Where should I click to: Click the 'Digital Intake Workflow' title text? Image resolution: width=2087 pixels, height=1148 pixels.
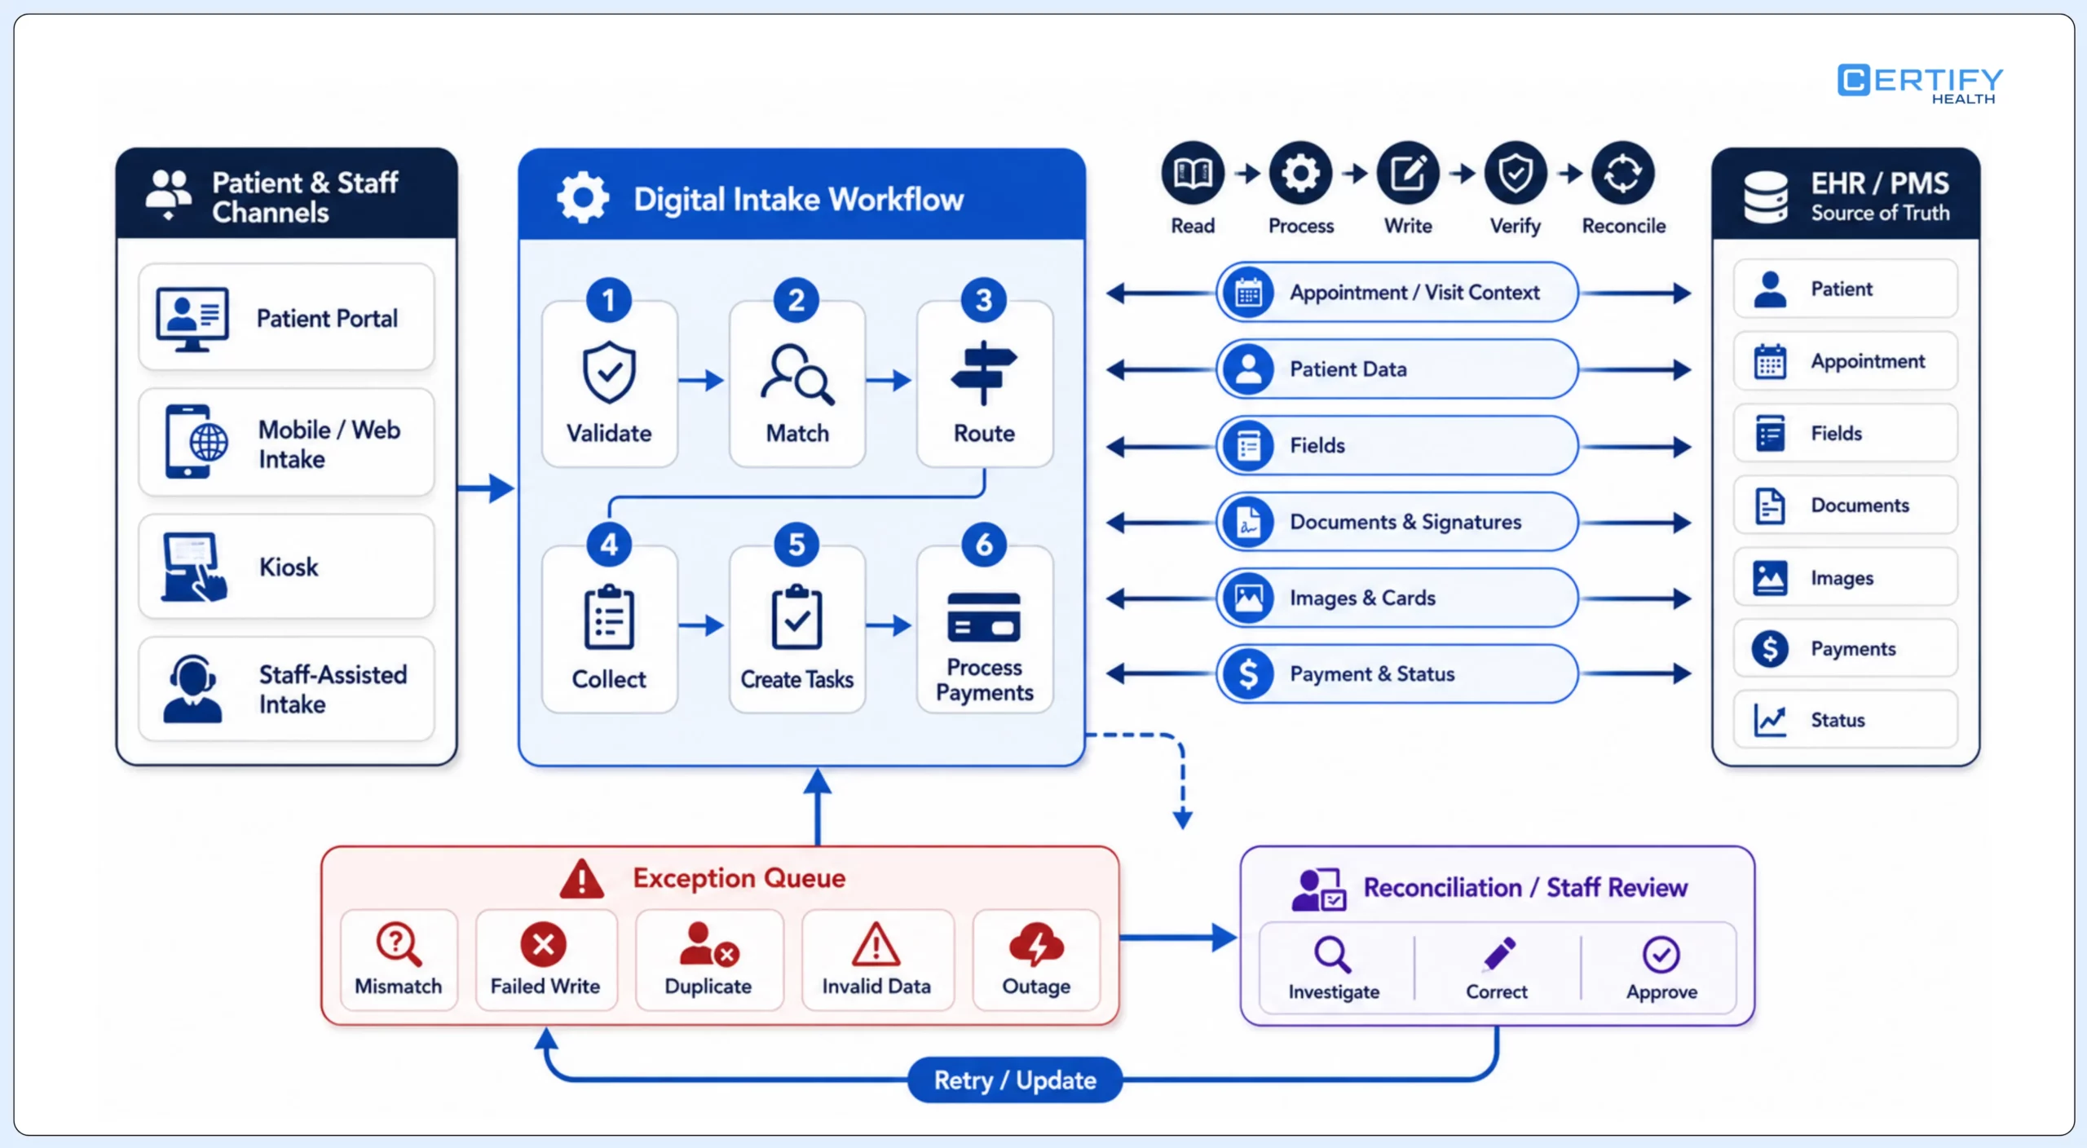click(x=798, y=199)
